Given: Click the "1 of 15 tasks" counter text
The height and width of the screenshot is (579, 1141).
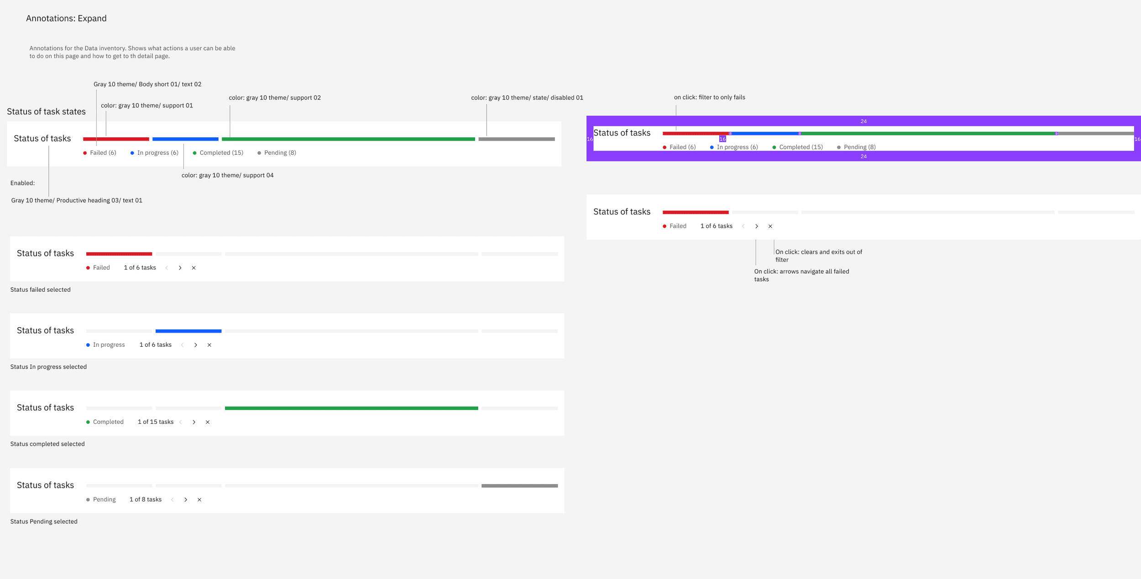Looking at the screenshot, I should tap(155, 422).
